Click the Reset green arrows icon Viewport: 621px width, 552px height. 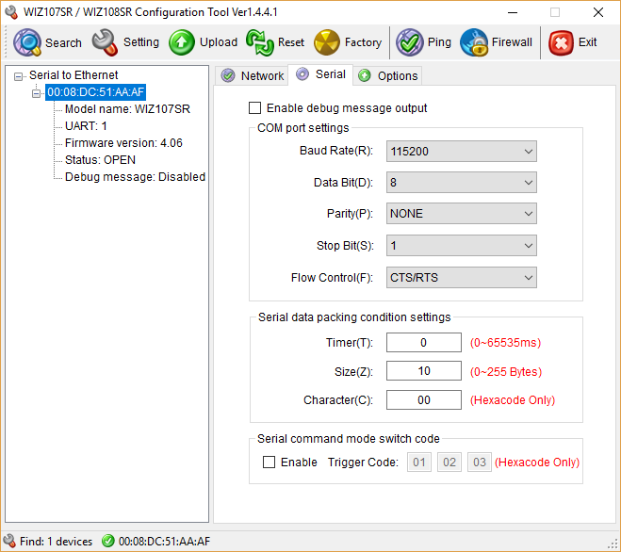(x=260, y=42)
